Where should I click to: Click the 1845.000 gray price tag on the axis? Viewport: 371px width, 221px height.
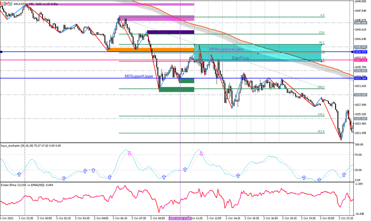click(x=362, y=22)
